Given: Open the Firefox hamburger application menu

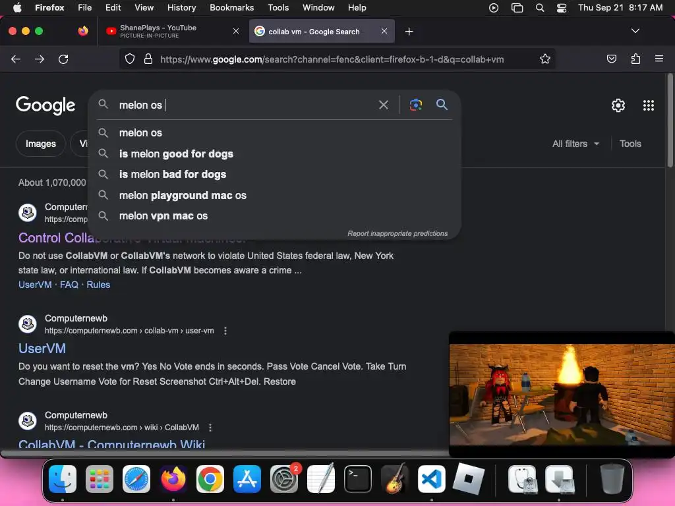Looking at the screenshot, I should (x=659, y=59).
